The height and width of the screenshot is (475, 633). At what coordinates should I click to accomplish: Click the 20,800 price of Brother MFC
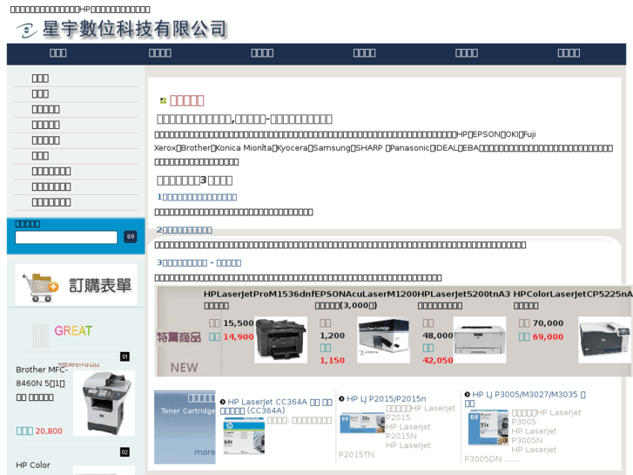[49, 431]
